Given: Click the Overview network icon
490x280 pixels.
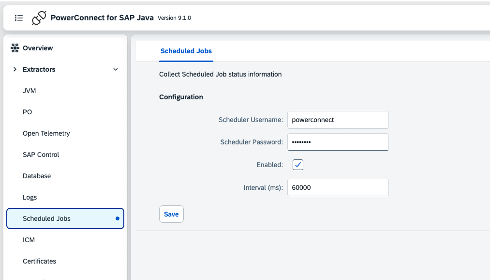Looking at the screenshot, I should click(15, 48).
